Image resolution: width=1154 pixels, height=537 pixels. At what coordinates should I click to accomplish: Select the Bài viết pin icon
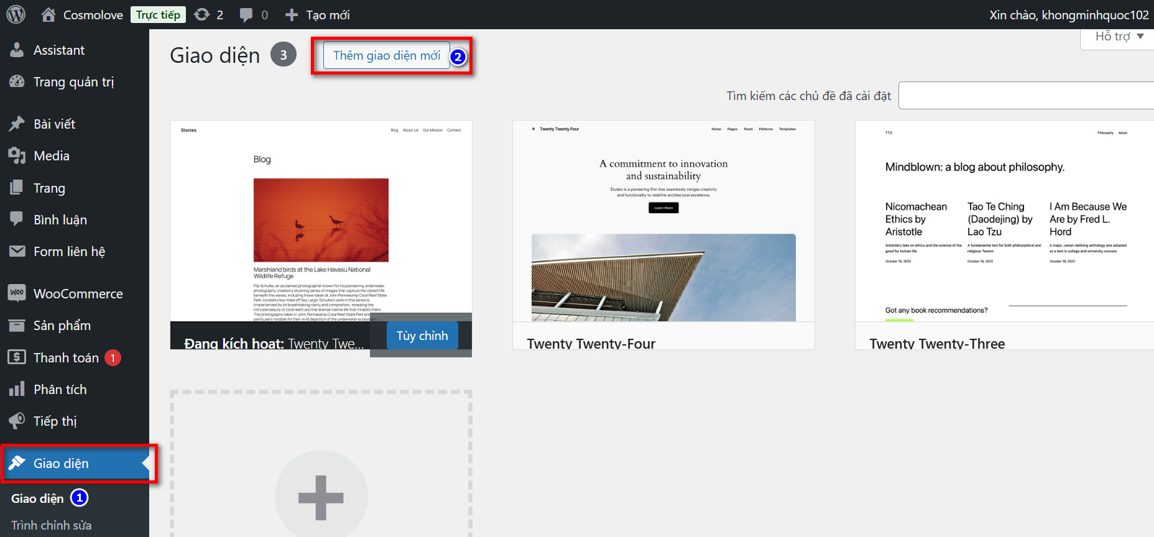(17, 124)
